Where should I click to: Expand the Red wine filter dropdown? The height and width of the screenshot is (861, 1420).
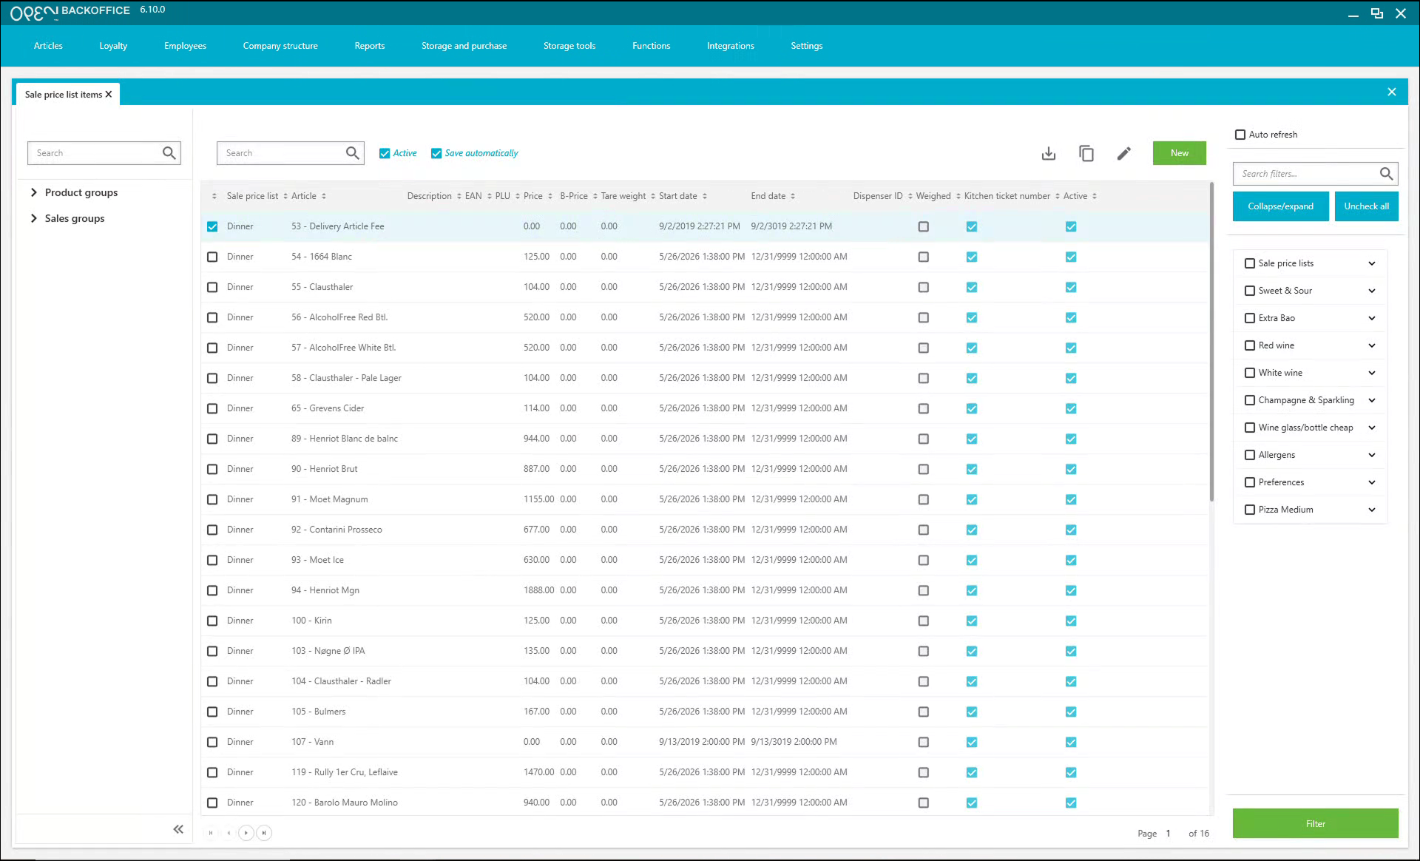1372,345
